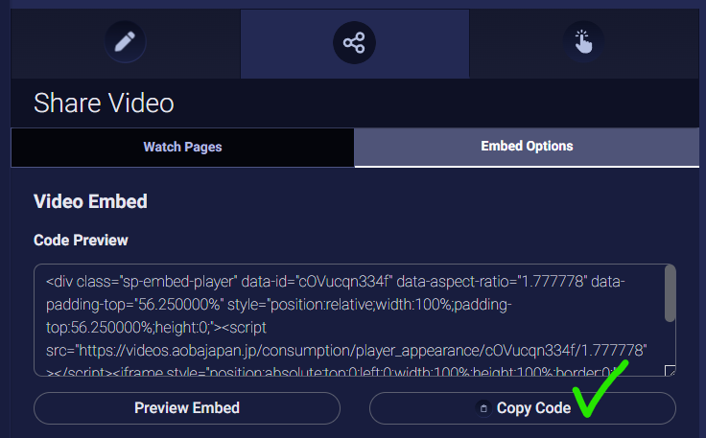706x438 pixels.
Task: Open the pencil edit tab icon
Action: point(125,44)
